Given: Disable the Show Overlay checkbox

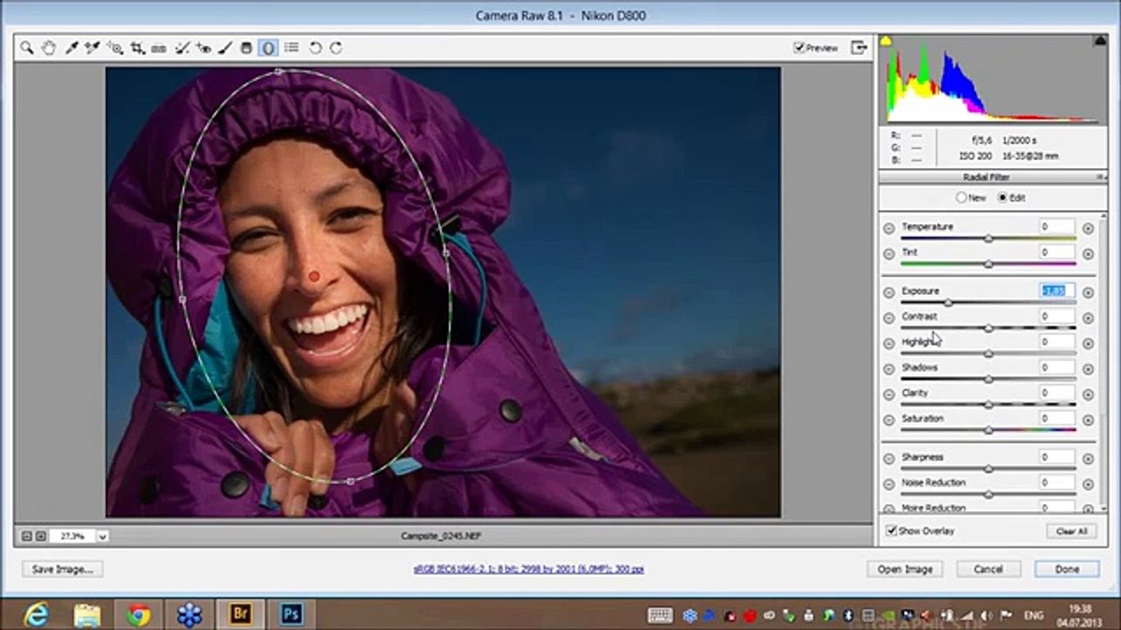Looking at the screenshot, I should tap(892, 531).
